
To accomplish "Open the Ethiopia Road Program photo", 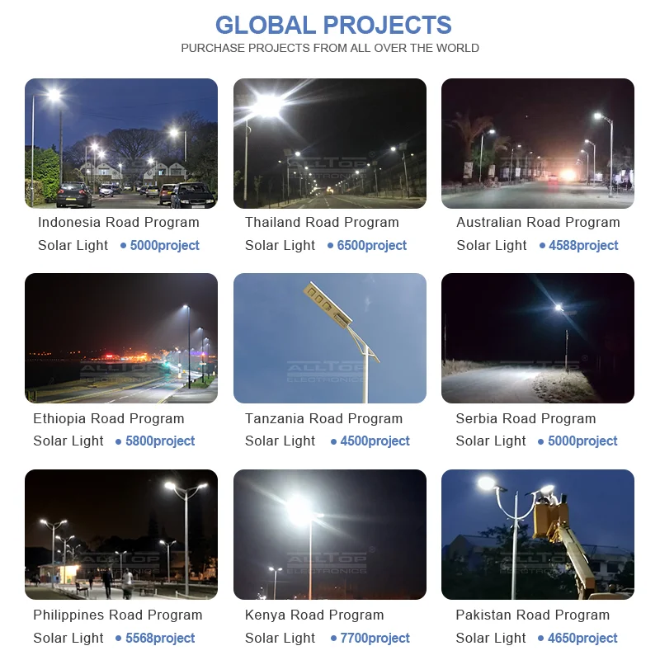I will pyautogui.click(x=121, y=338).
